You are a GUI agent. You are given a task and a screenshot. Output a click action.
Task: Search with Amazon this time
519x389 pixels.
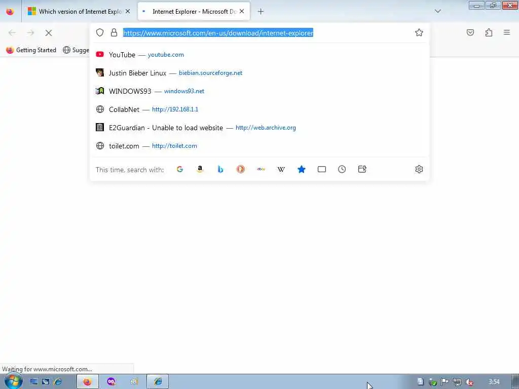coord(200,169)
